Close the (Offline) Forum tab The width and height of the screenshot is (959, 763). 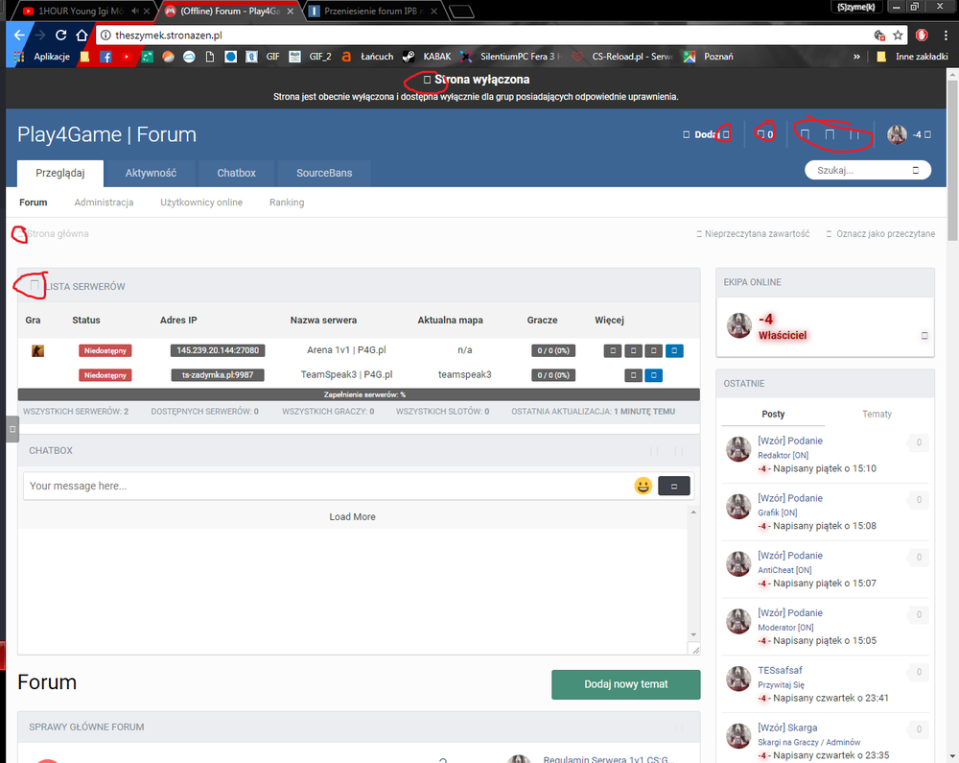pyautogui.click(x=290, y=11)
